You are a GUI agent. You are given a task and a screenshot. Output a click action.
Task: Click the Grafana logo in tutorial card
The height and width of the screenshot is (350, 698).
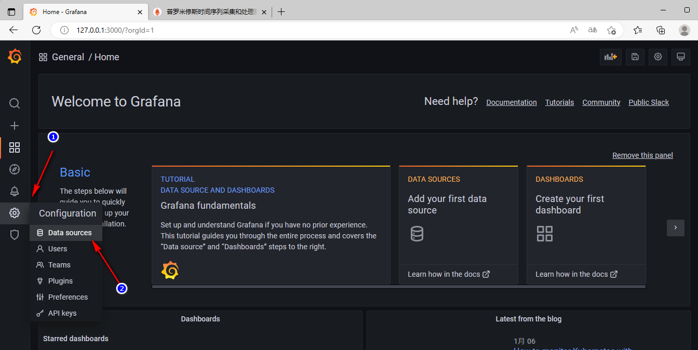tap(170, 271)
